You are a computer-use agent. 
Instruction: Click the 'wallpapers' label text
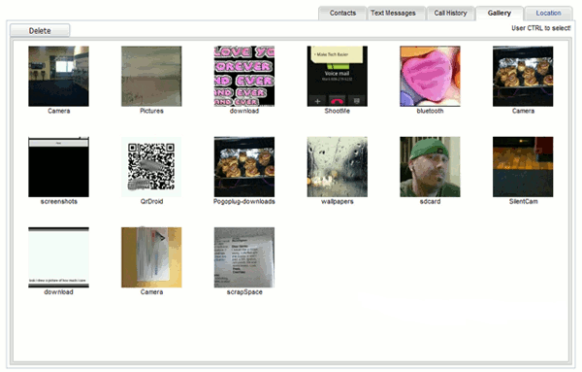[337, 201]
